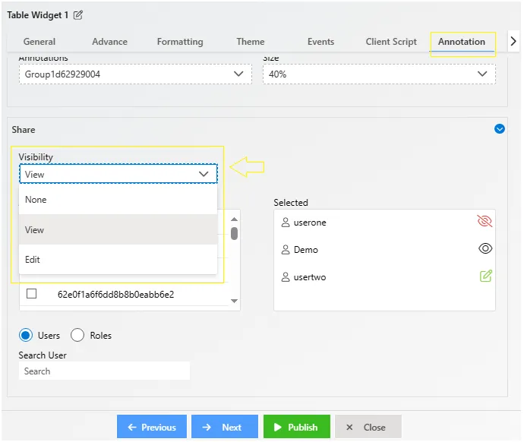
Task: Go to the Previous step
Action: 152,427
